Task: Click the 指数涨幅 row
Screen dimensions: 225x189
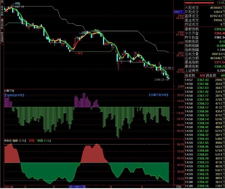Action: point(205,46)
